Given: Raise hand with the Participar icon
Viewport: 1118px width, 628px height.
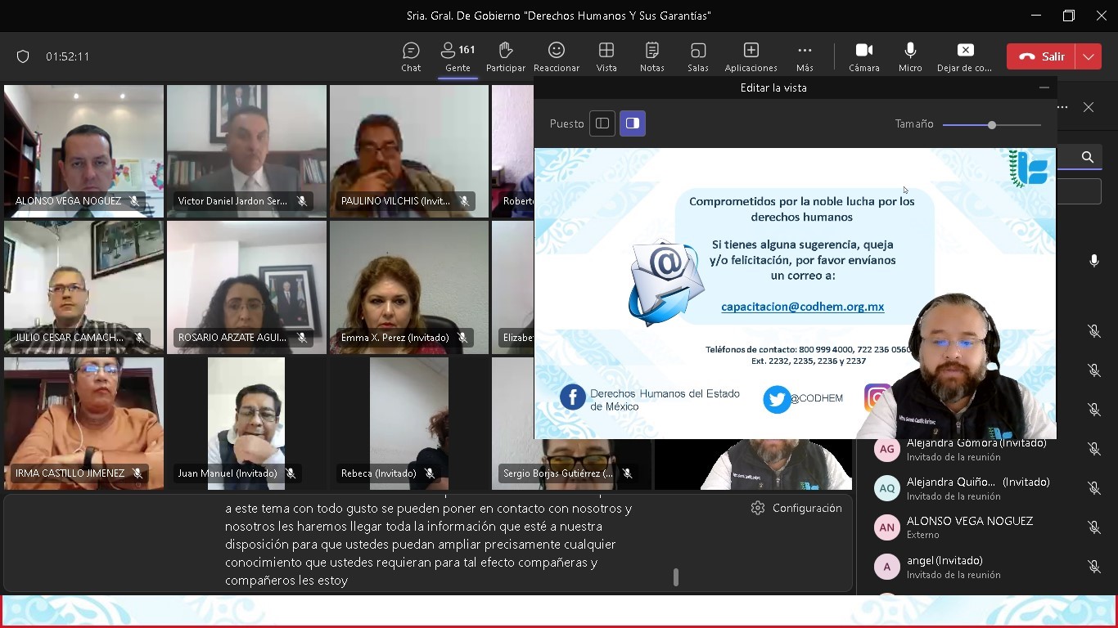Looking at the screenshot, I should pos(505,56).
